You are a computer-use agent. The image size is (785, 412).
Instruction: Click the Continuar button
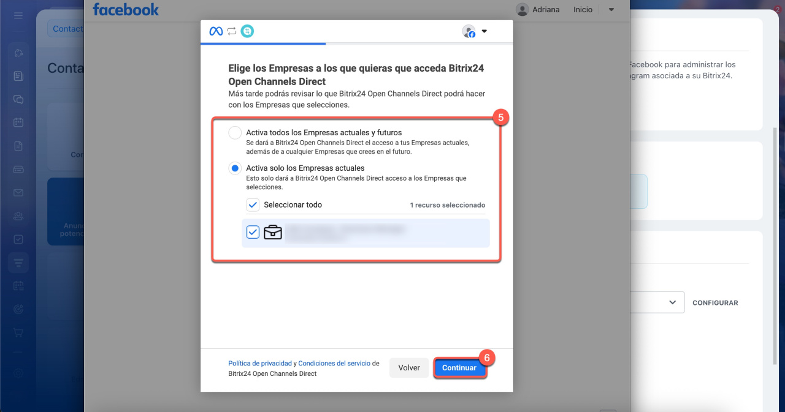coord(459,368)
